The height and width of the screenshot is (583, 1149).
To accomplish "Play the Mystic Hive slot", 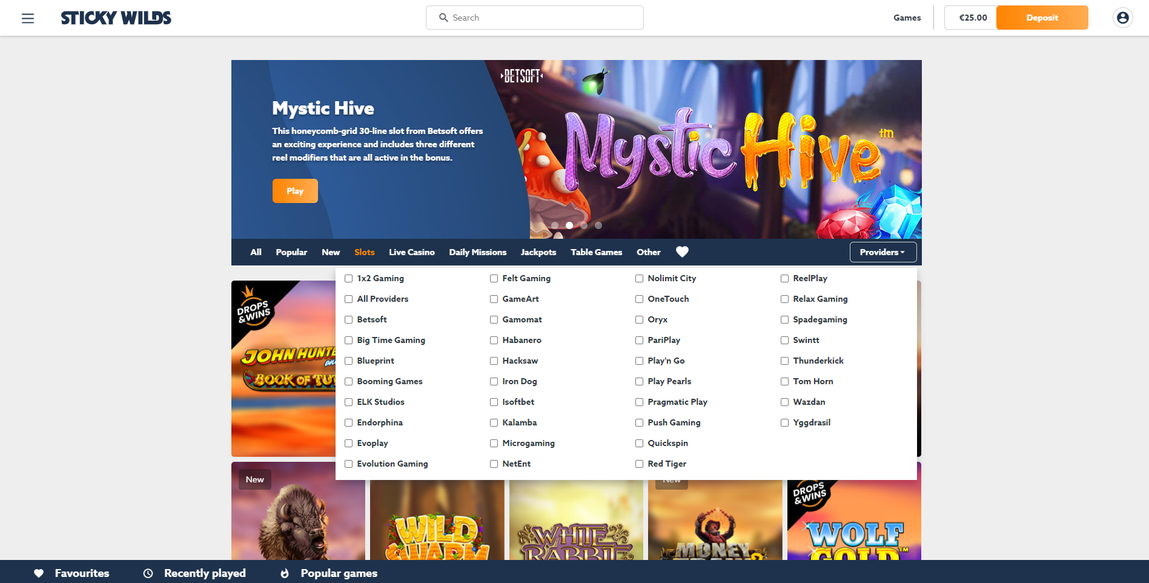I will tap(295, 191).
